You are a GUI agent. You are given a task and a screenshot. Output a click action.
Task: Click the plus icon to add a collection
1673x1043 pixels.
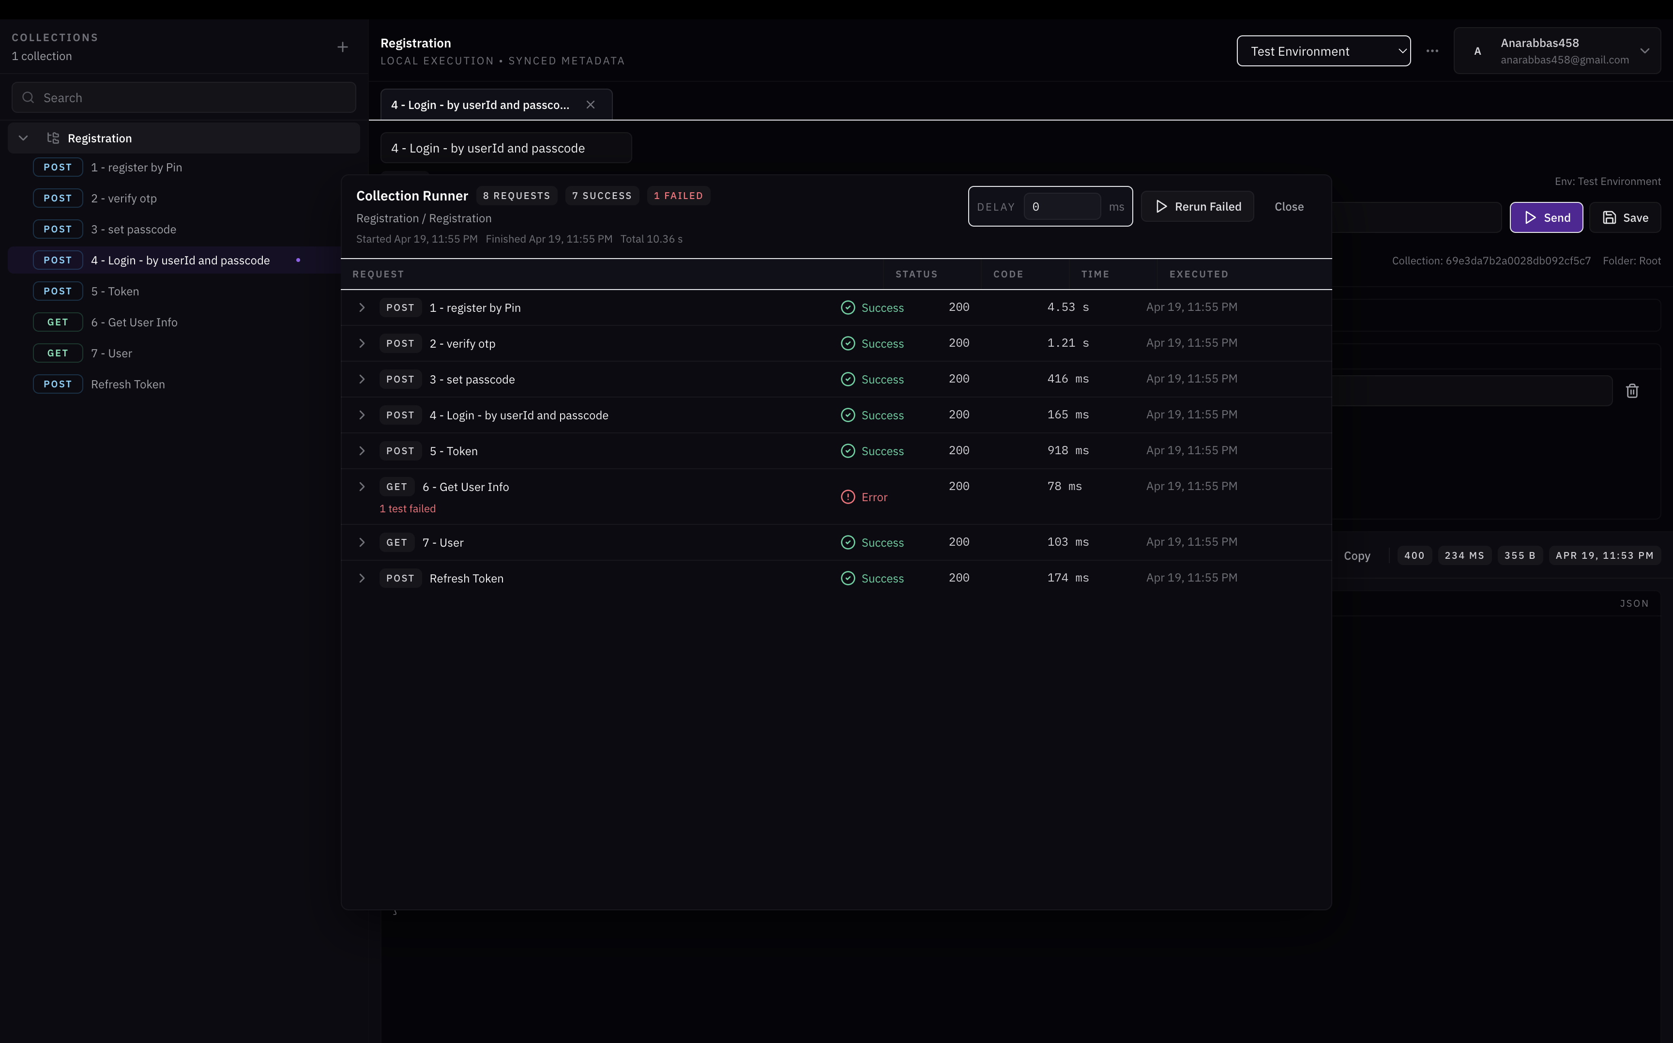(342, 47)
